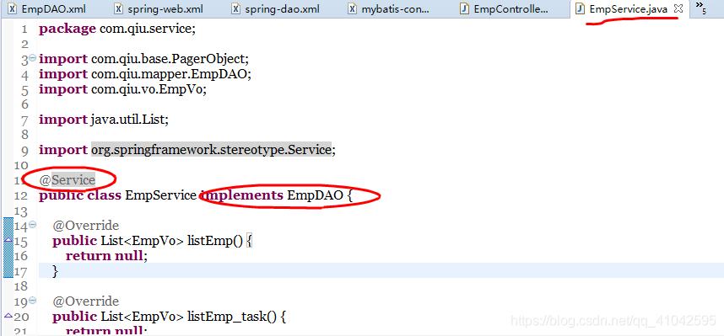724x336 pixels.
Task: Click the import com.qiu.base.PagerObject line
Action: [143, 60]
